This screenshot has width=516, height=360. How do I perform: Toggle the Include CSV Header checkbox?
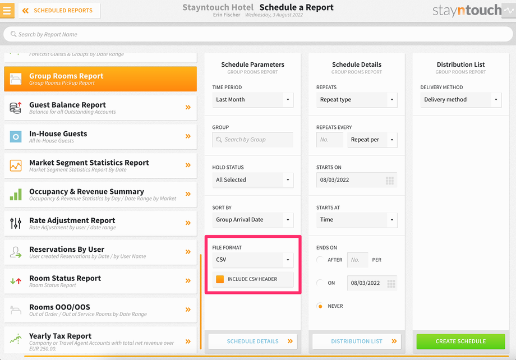tap(220, 279)
